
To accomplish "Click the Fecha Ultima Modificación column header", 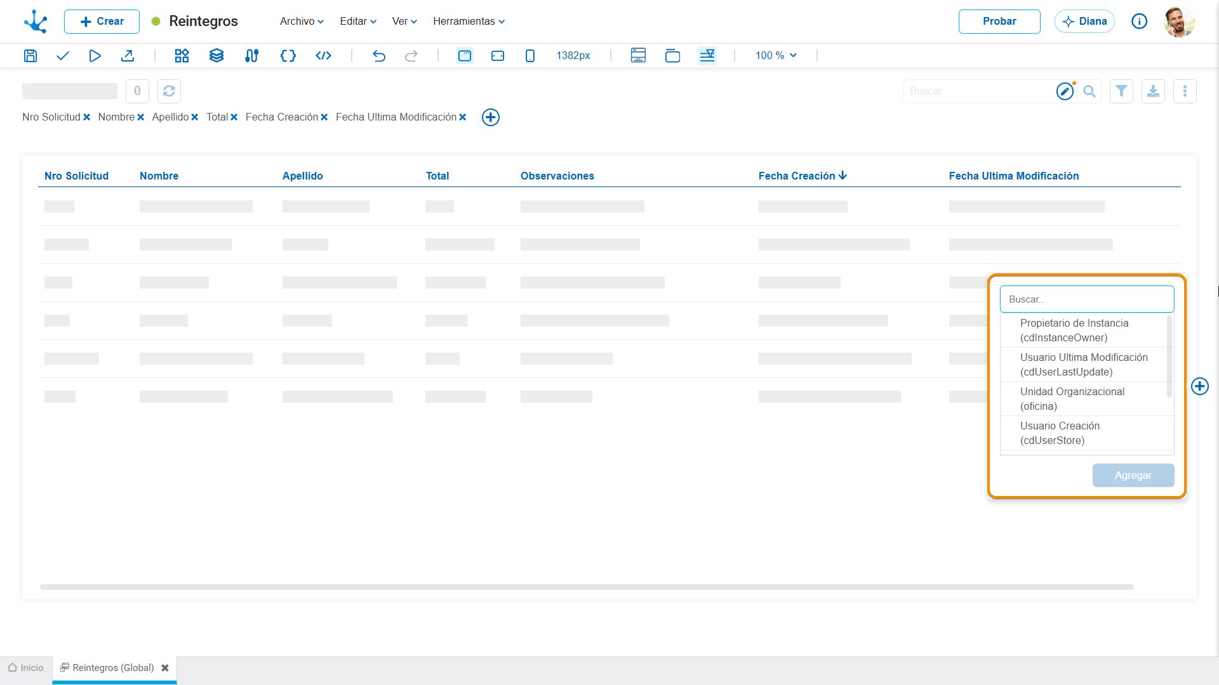I will coord(1014,176).
